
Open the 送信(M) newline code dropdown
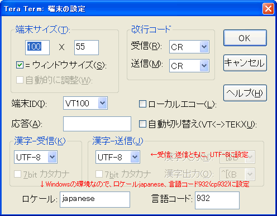(x=189, y=66)
